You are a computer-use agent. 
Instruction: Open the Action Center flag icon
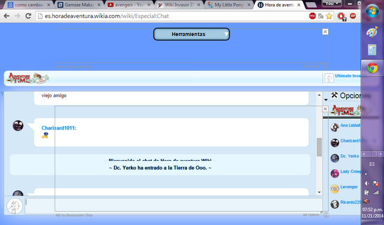pyautogui.click(x=376, y=184)
